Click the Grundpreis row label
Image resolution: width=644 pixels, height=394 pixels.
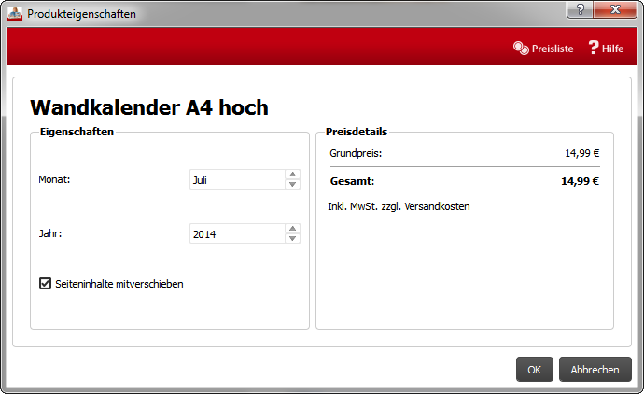(x=356, y=153)
